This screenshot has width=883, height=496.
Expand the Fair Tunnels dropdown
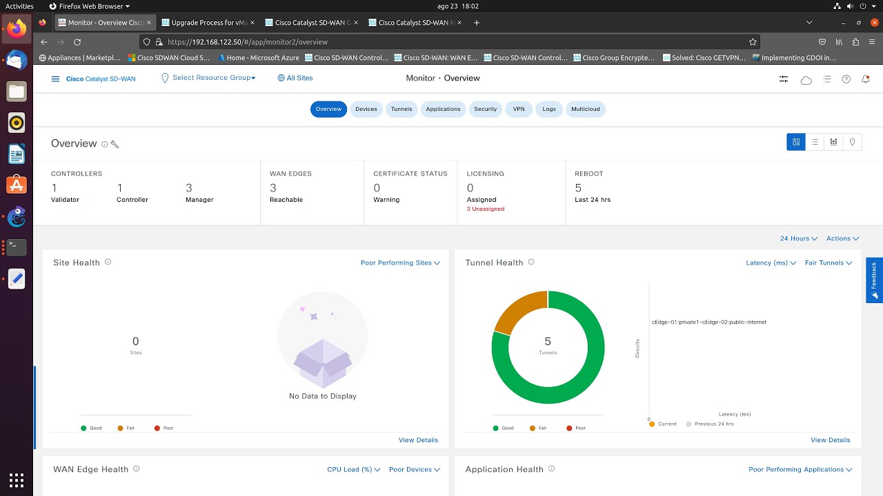point(829,262)
